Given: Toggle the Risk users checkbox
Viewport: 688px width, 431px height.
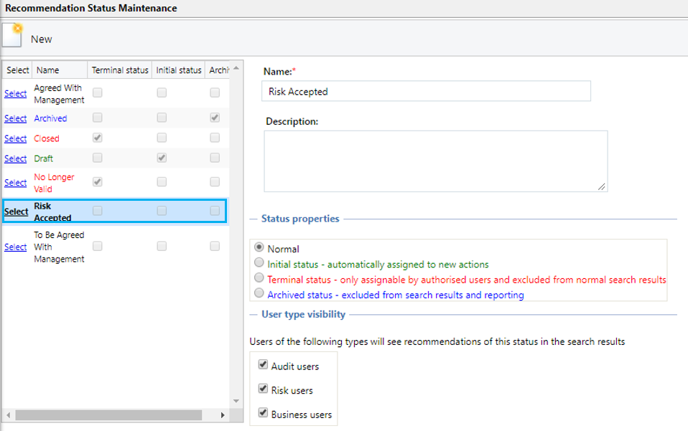Looking at the screenshot, I should (x=264, y=389).
